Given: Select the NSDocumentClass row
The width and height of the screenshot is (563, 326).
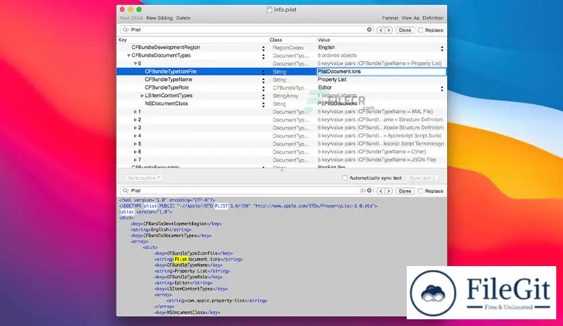Looking at the screenshot, I should coord(281,104).
